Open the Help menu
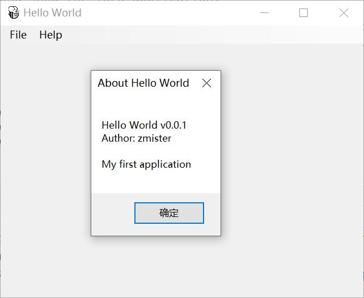Screen dimensions: 364x298 50,35
